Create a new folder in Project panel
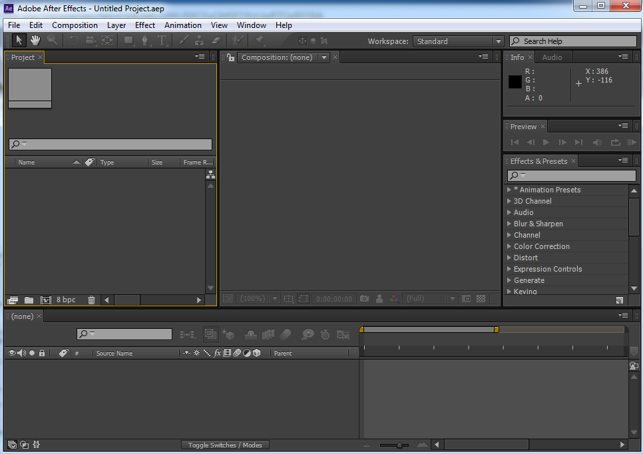Screen dimensions: 643x454 pyautogui.click(x=29, y=300)
